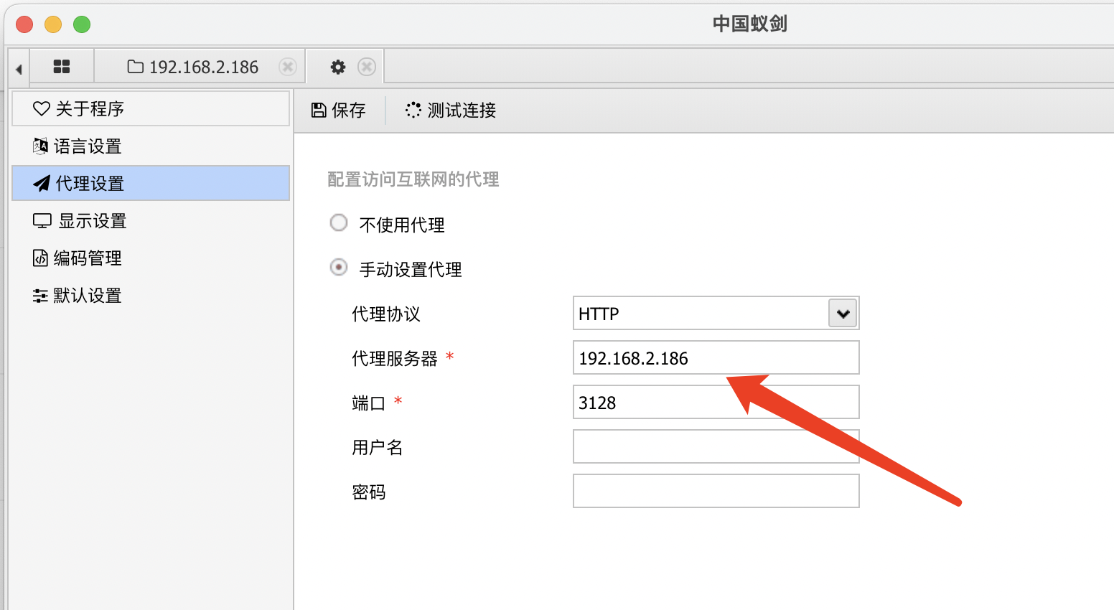Click the 用户名 username input field
The height and width of the screenshot is (610, 1114).
(x=715, y=447)
